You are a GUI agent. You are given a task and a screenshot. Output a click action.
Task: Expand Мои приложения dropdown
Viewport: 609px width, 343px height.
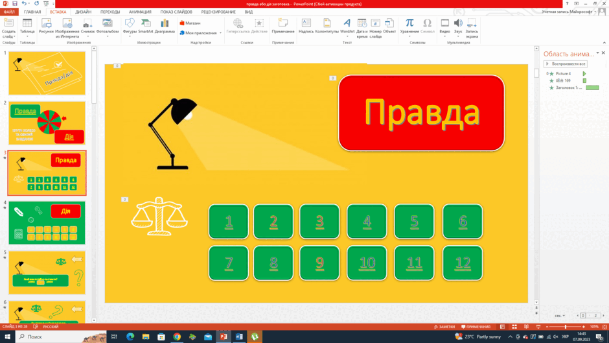tap(220, 33)
